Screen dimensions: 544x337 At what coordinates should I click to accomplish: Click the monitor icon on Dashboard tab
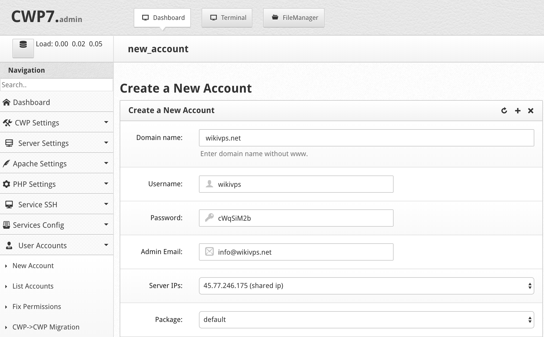point(146,18)
